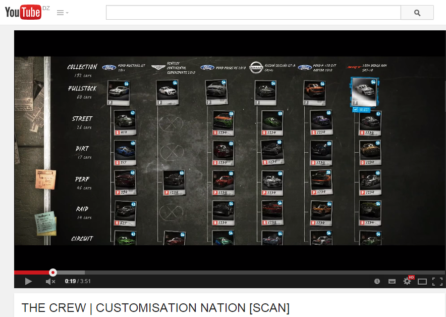Viewport: 446px width, 317px height.
Task: Select orange Focus RS street card
Action: click(224, 123)
